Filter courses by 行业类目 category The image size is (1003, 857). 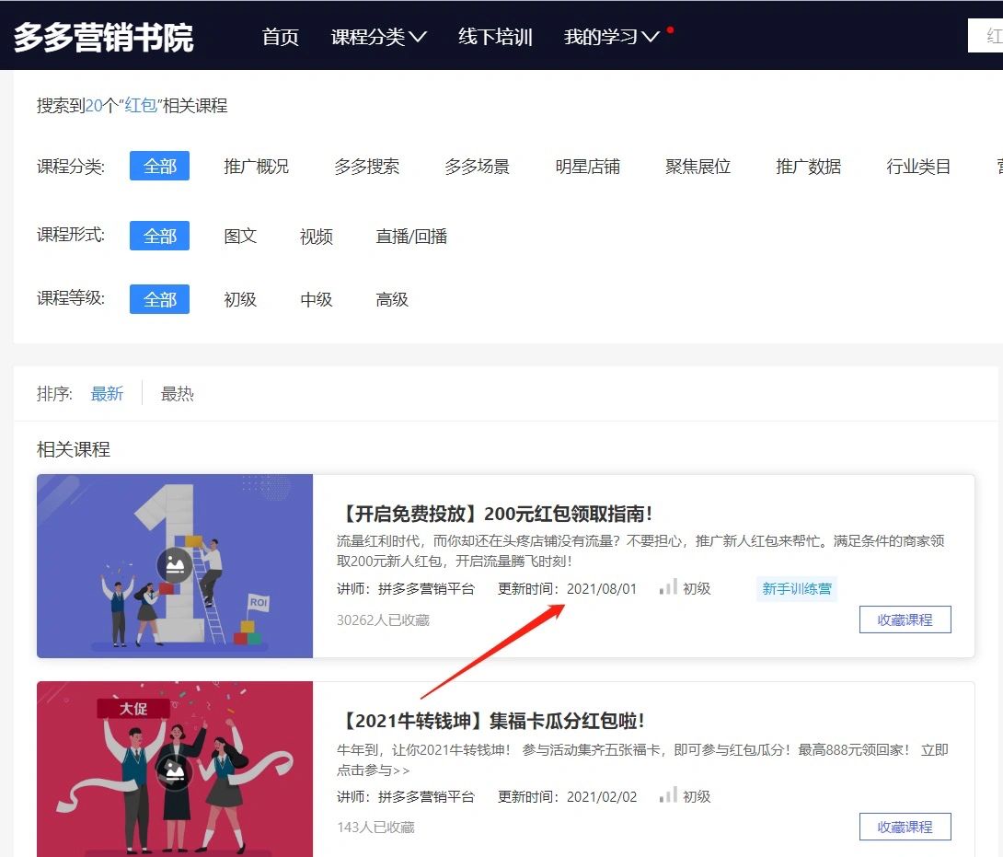pos(918,167)
